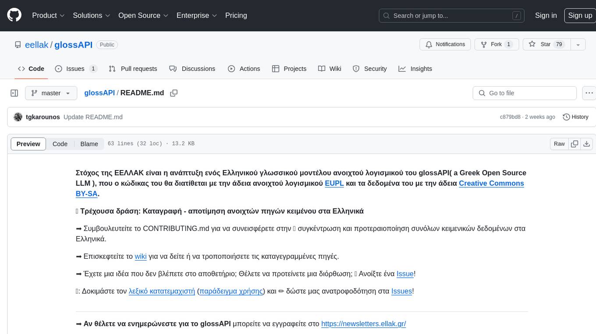Viewport: 596px width, 334px height.
Task: Expand the Solutions menu
Action: point(91,15)
